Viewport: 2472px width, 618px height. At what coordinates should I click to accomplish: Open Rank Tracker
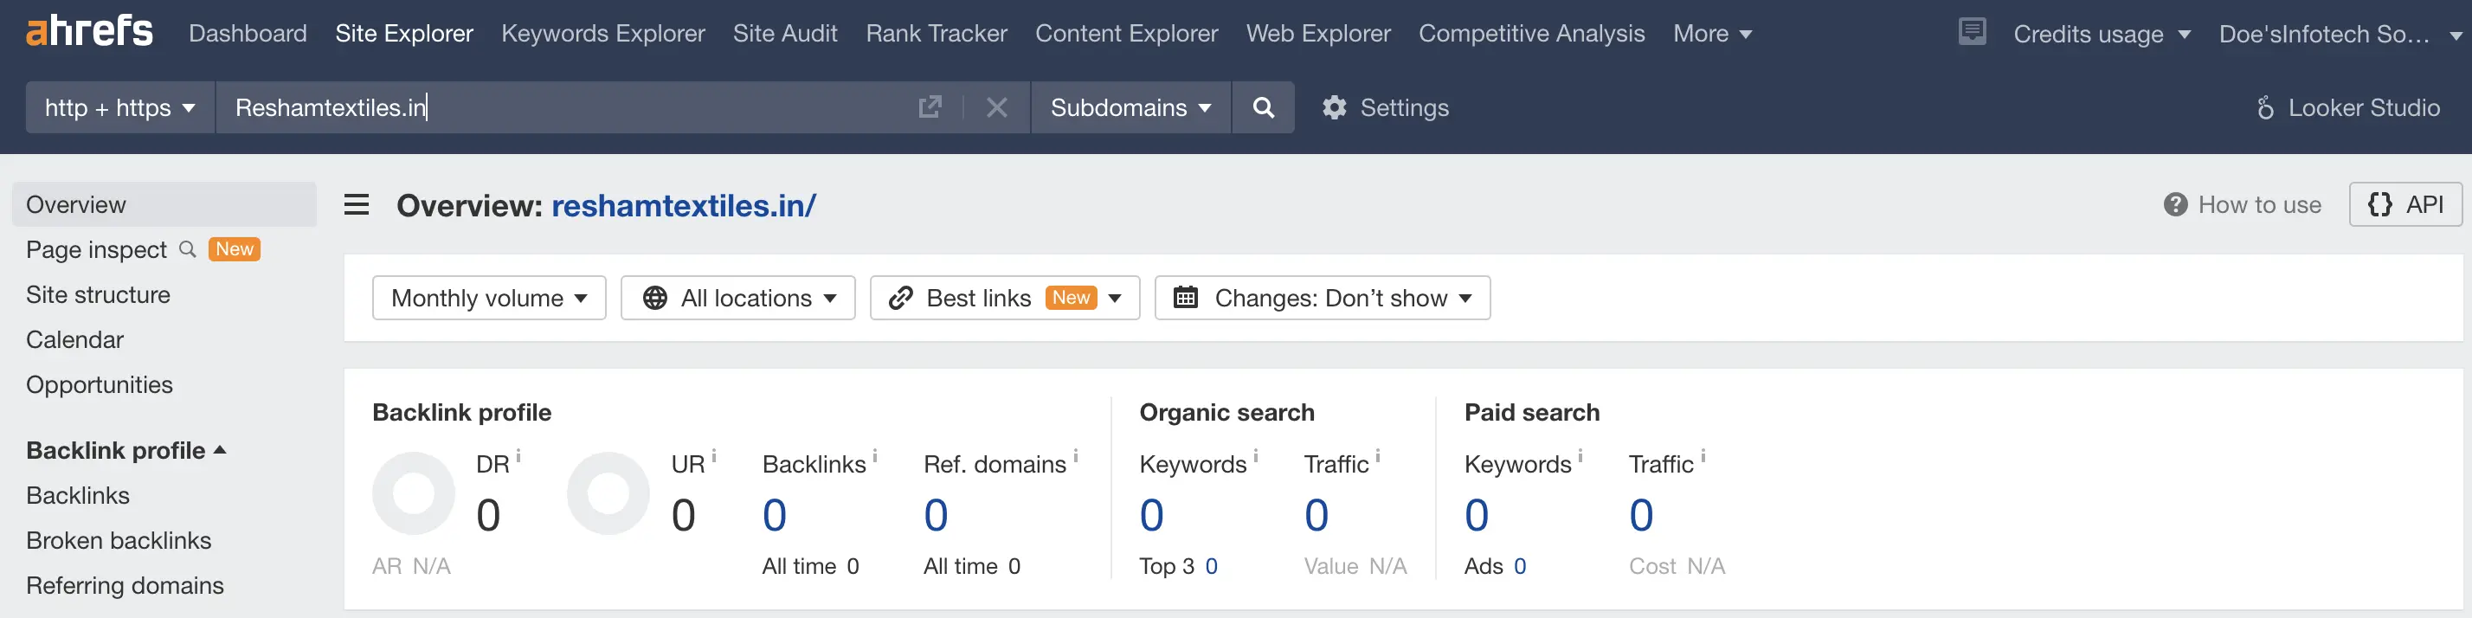click(x=936, y=34)
